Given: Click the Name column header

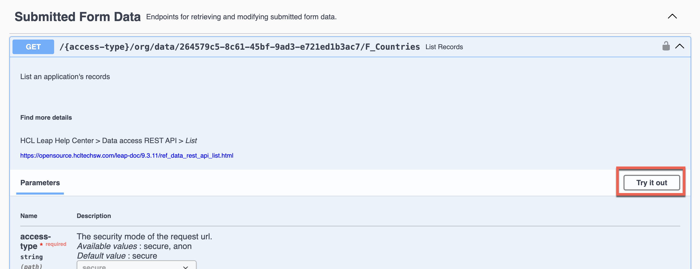Looking at the screenshot, I should coord(29,216).
